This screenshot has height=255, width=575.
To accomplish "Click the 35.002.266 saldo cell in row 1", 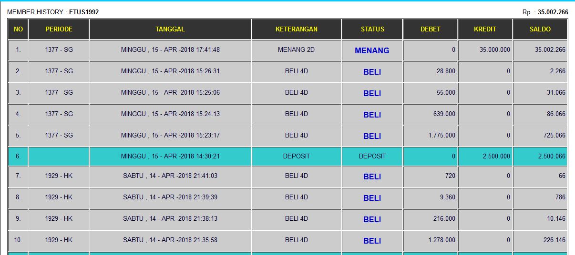I will (x=540, y=50).
